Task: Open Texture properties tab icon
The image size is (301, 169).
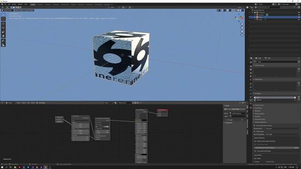Action: coord(251,108)
